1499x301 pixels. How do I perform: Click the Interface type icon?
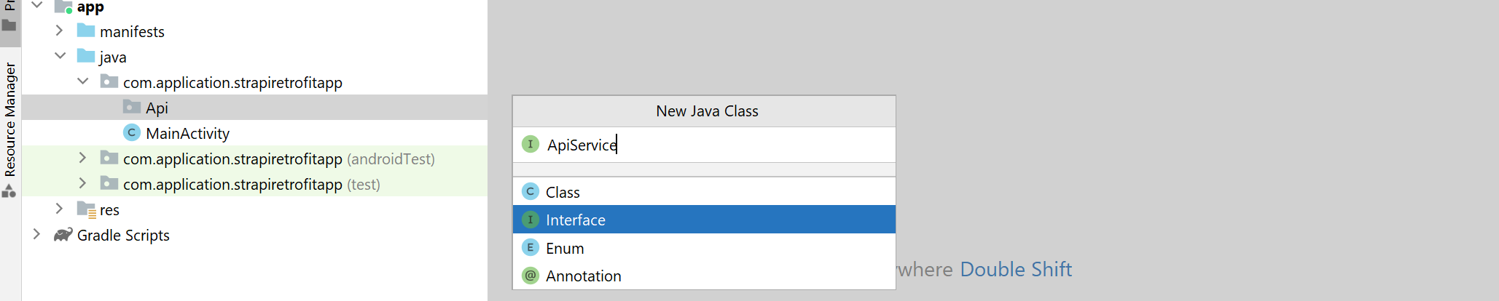pos(531,220)
